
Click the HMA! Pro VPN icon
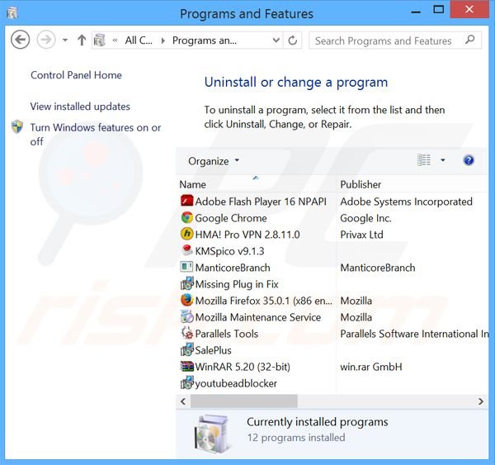coord(186,234)
